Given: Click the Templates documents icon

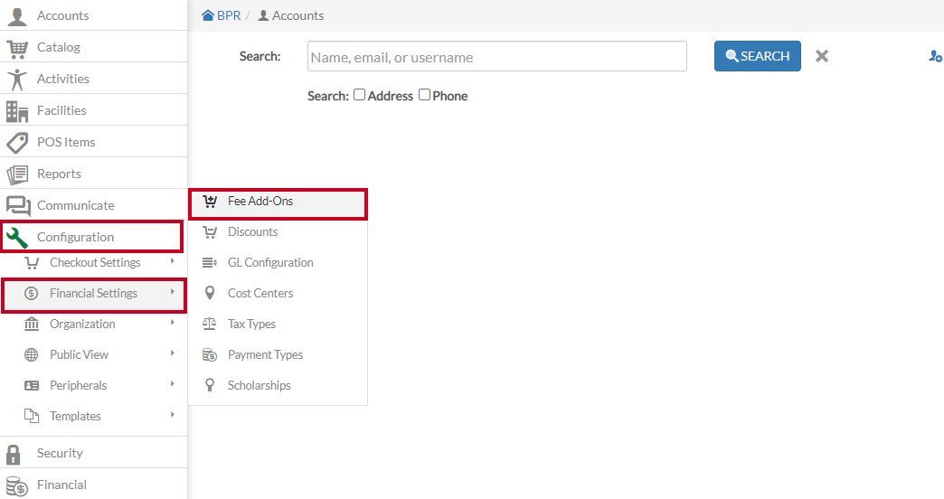Looking at the screenshot, I should (32, 416).
